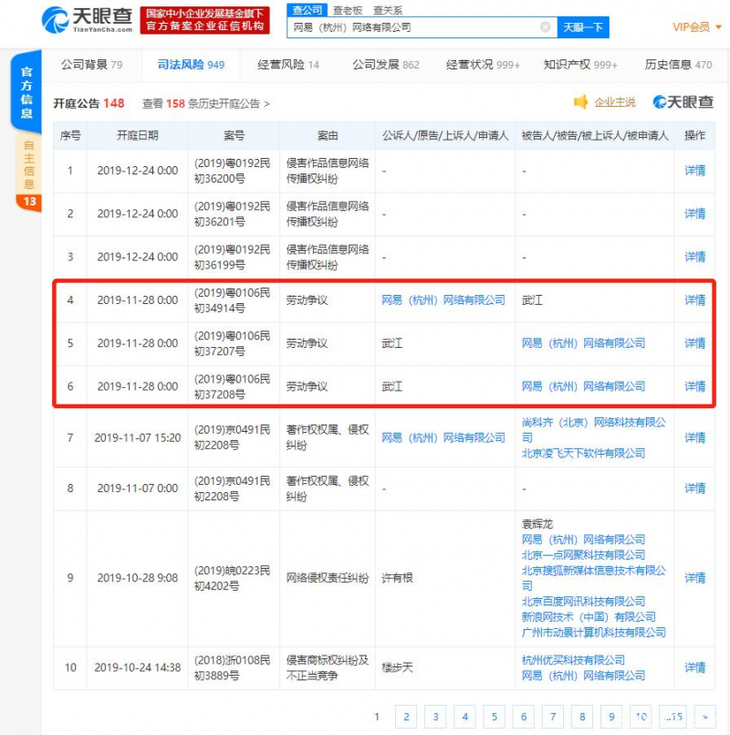Viewport: 730px width, 735px height.
Task: Open 详情 for case 粤0192民初36199号
Action: [x=694, y=257]
